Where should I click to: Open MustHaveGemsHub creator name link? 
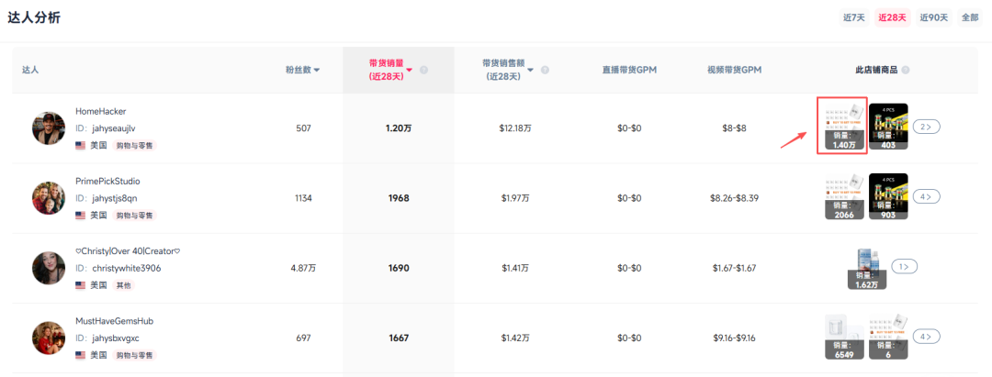pos(114,321)
